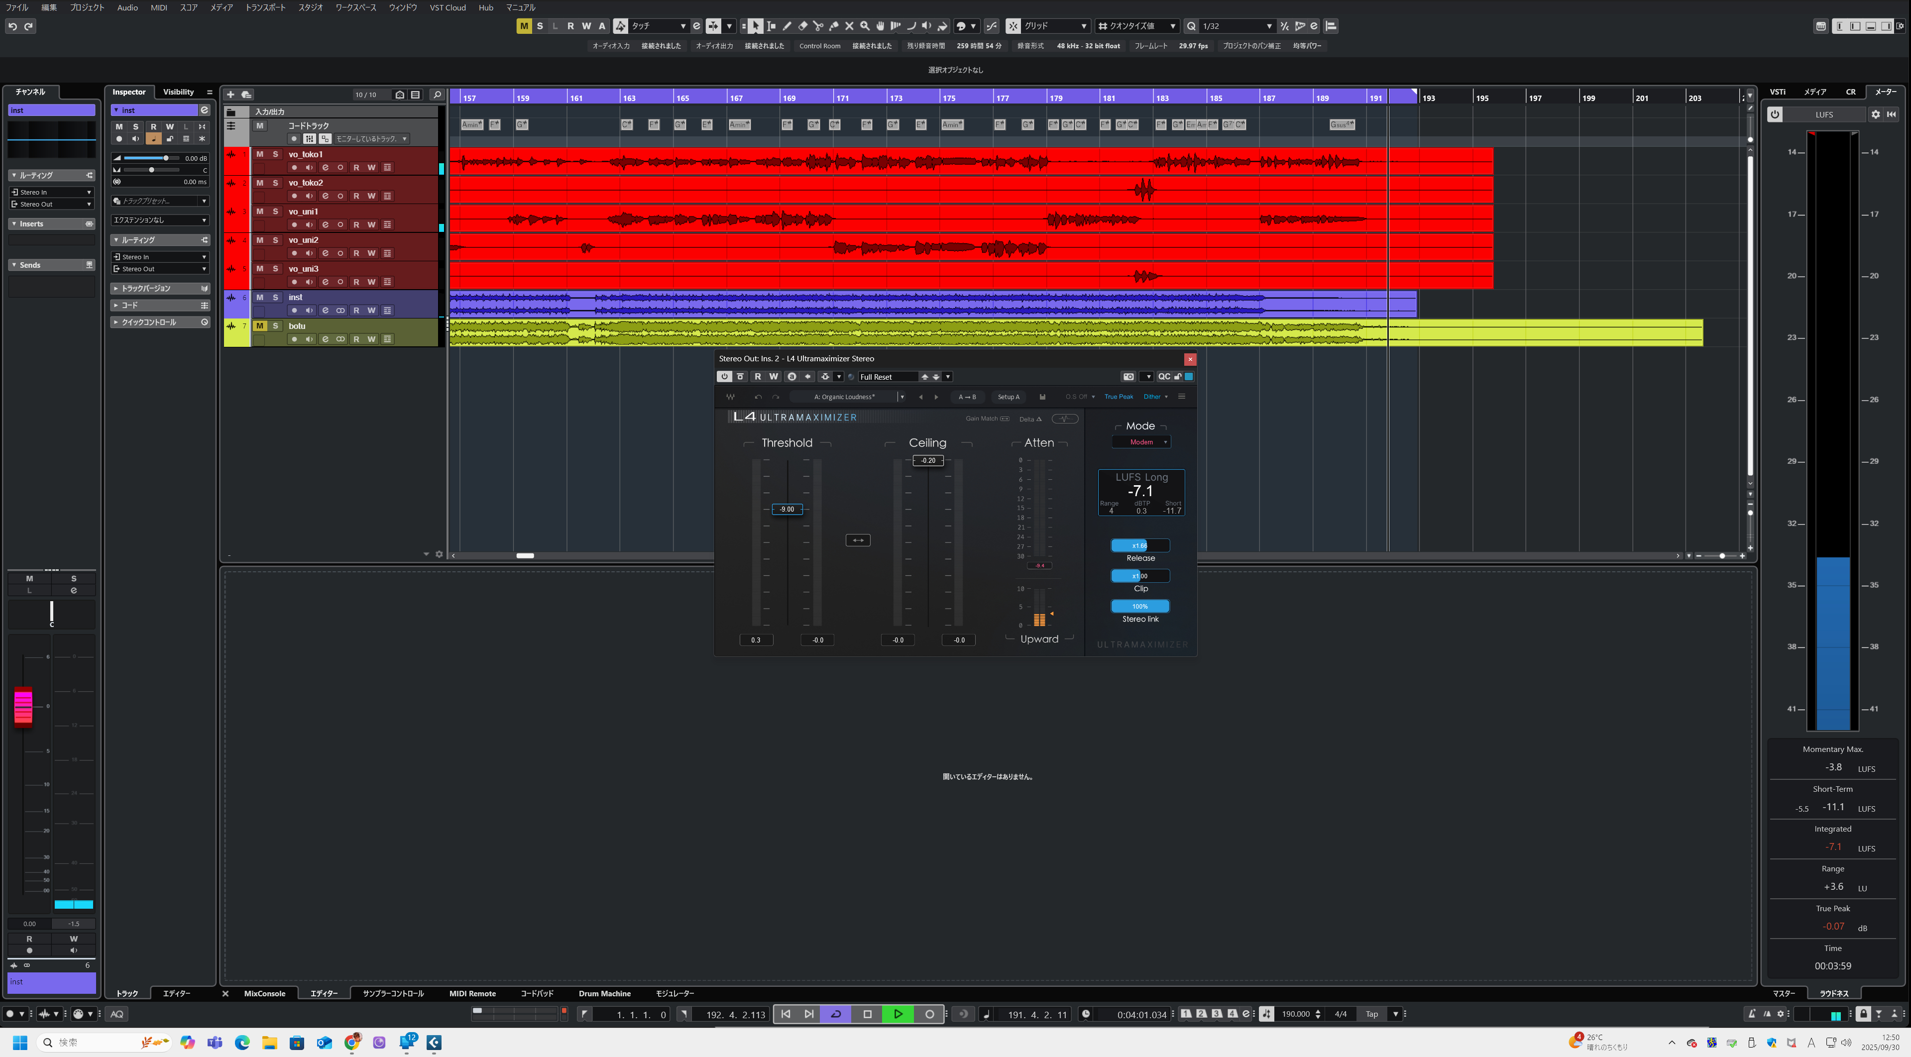Activate the Cycle loop button in transport
Viewport: 1911px width, 1057px height.
pos(836,1014)
